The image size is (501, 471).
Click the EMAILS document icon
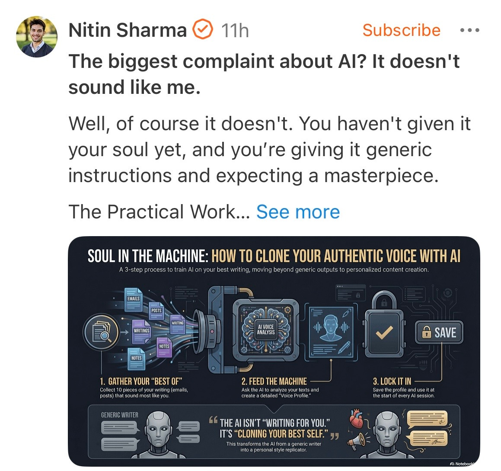133,299
